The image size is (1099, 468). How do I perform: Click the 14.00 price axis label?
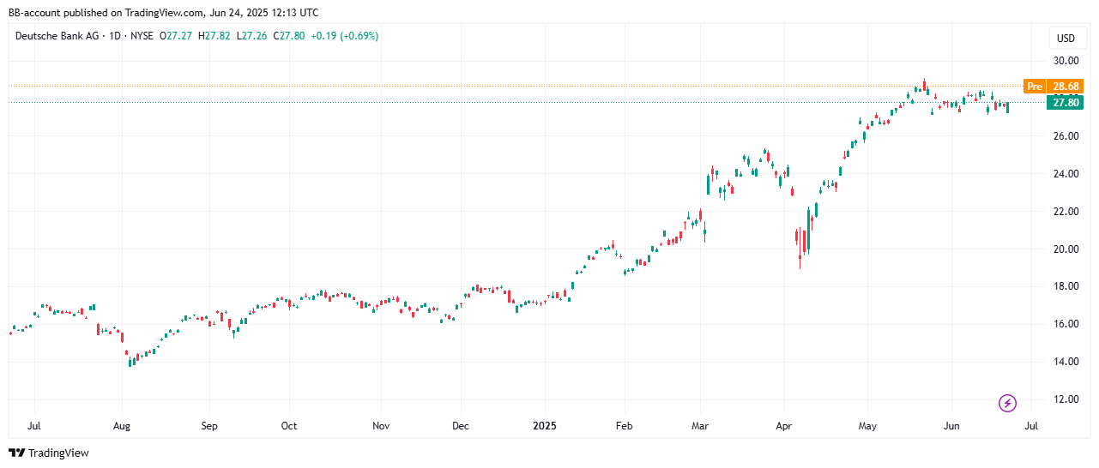1066,362
